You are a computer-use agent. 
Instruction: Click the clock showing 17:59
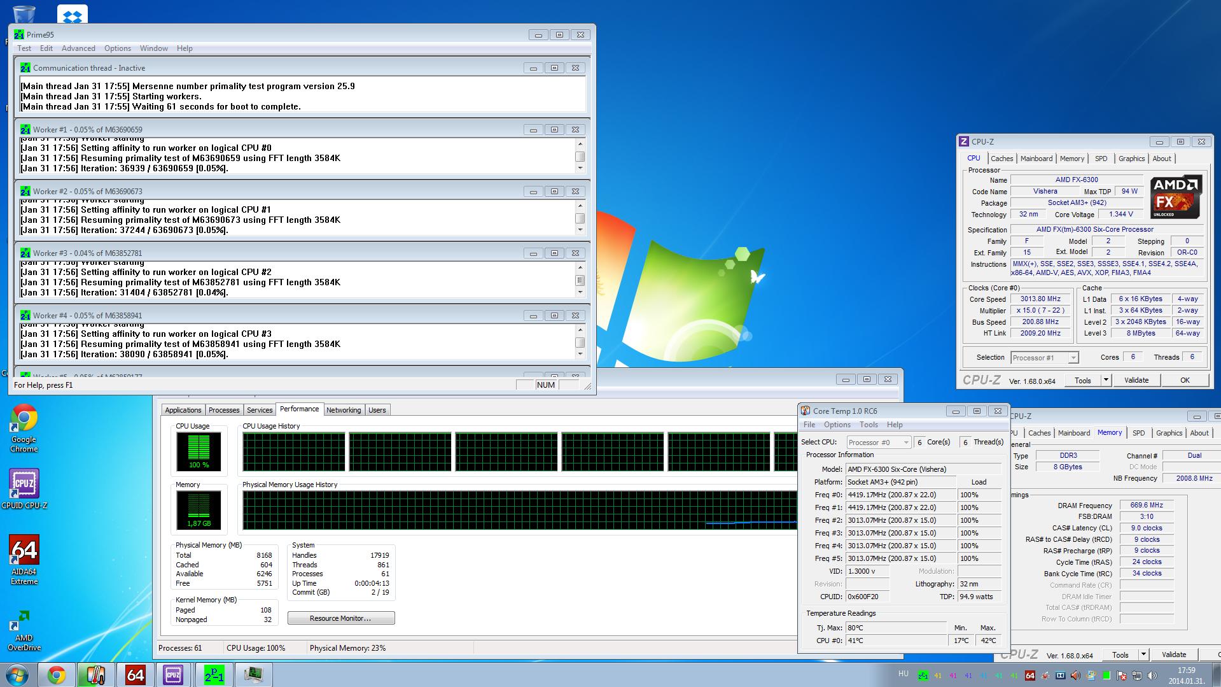coord(1186,675)
